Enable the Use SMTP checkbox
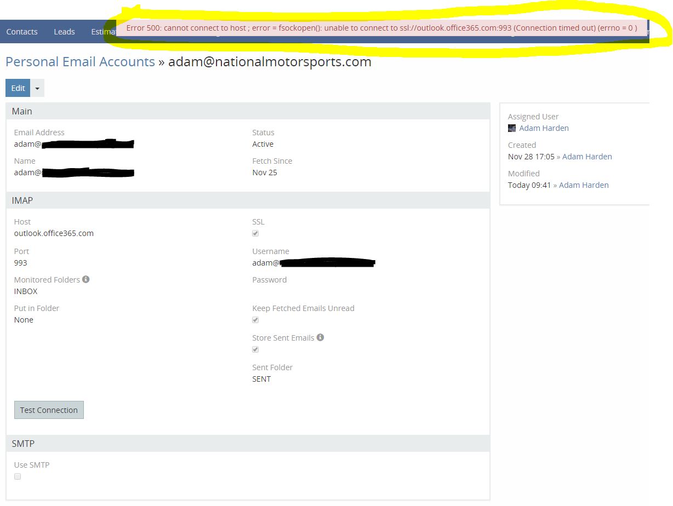This screenshot has width=673, height=506. click(18, 476)
